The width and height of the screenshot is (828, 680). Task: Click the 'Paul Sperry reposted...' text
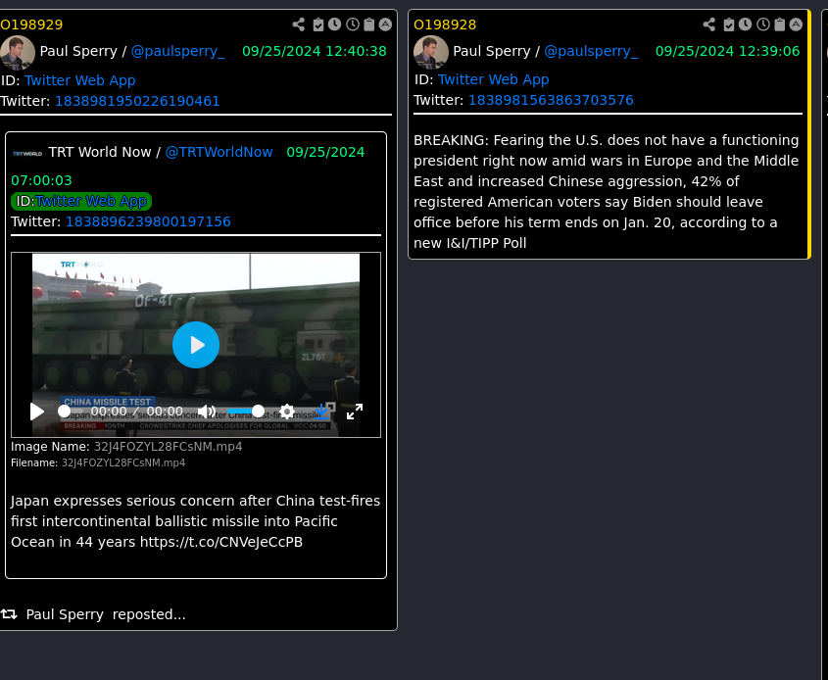pyautogui.click(x=106, y=614)
